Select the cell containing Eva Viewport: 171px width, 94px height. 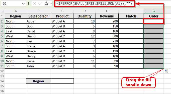[x=38, y=41]
